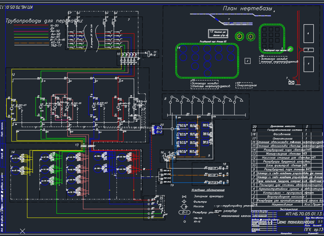
Task: Click "Н-80" in the pipeline legend
Action: tap(54, 25)
